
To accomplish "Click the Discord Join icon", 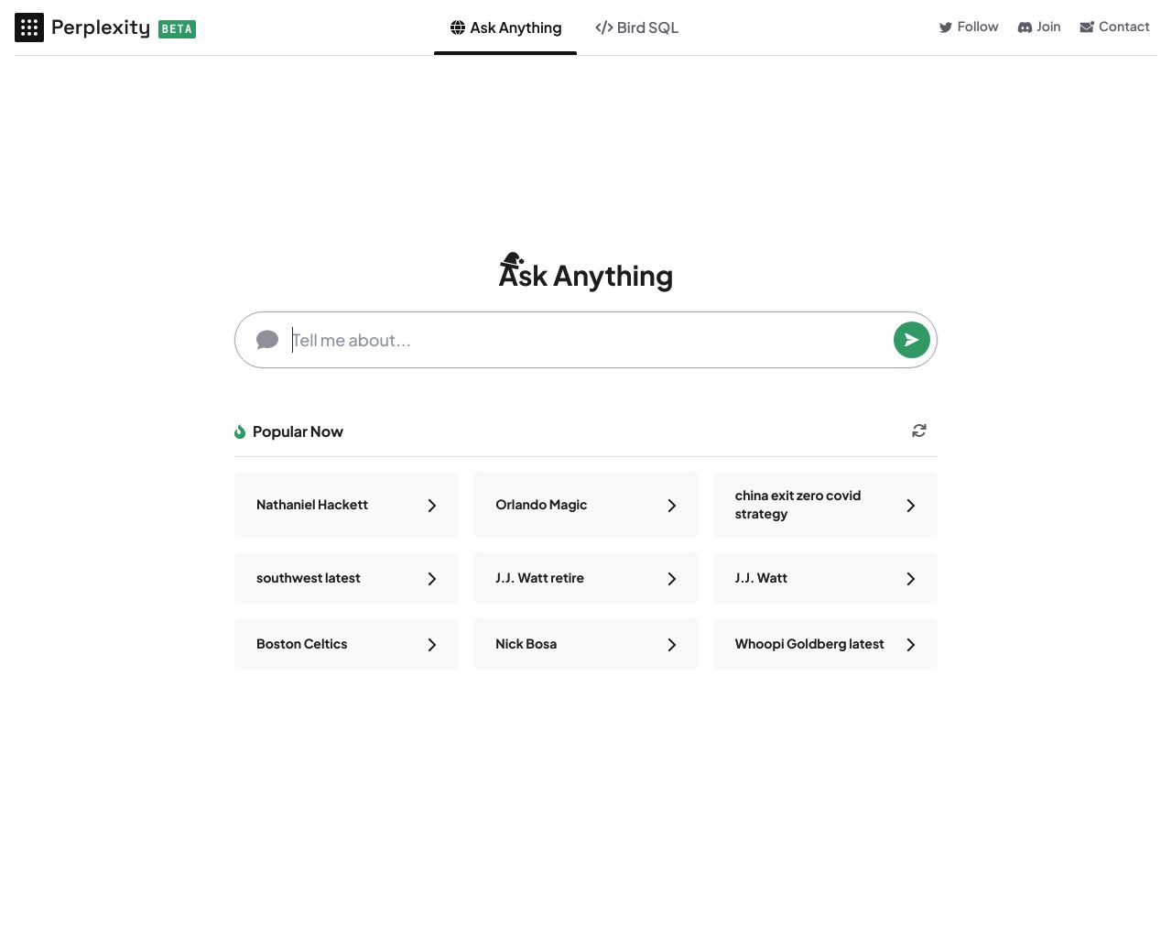I will click(1025, 27).
